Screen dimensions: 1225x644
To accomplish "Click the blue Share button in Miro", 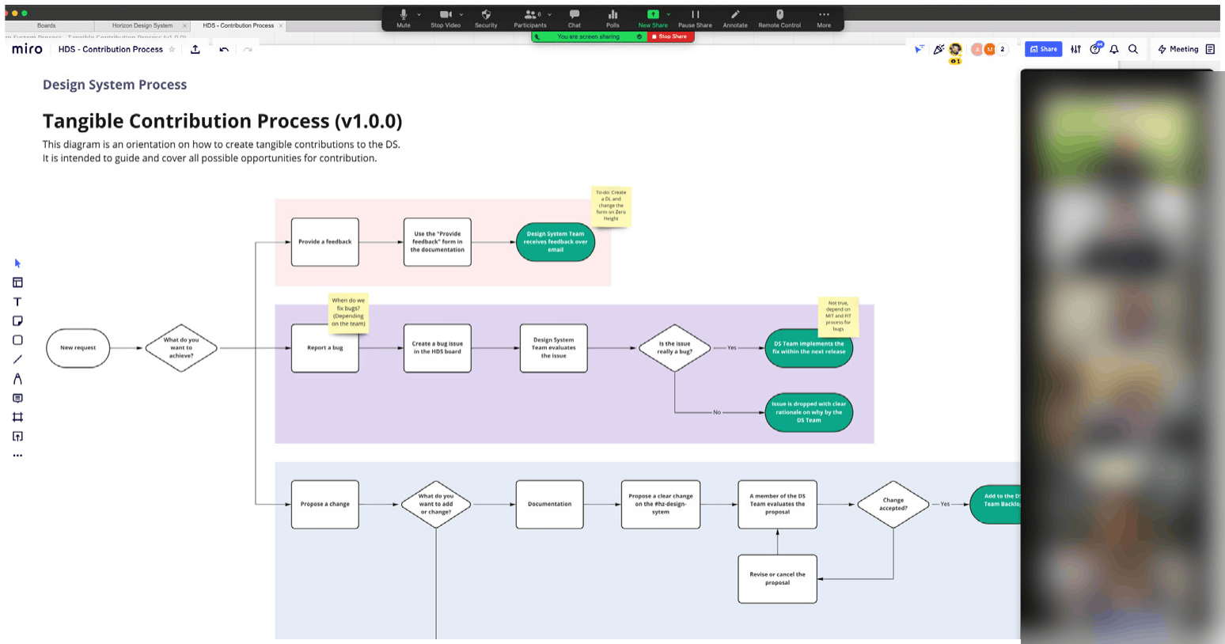I will point(1043,49).
